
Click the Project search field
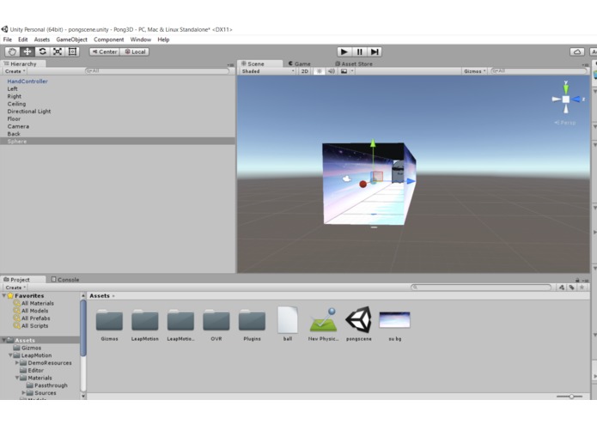pyautogui.click(x=481, y=288)
